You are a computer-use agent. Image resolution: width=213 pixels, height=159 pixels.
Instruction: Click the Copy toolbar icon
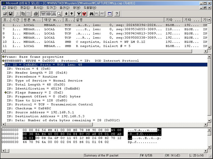(x=23, y=14)
